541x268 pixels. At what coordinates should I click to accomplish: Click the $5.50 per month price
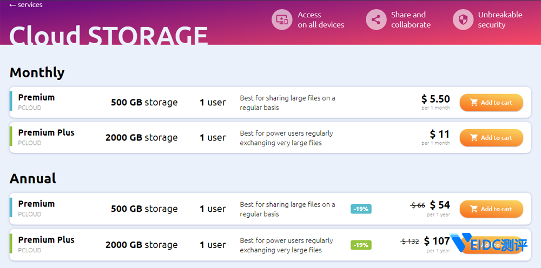436,99
